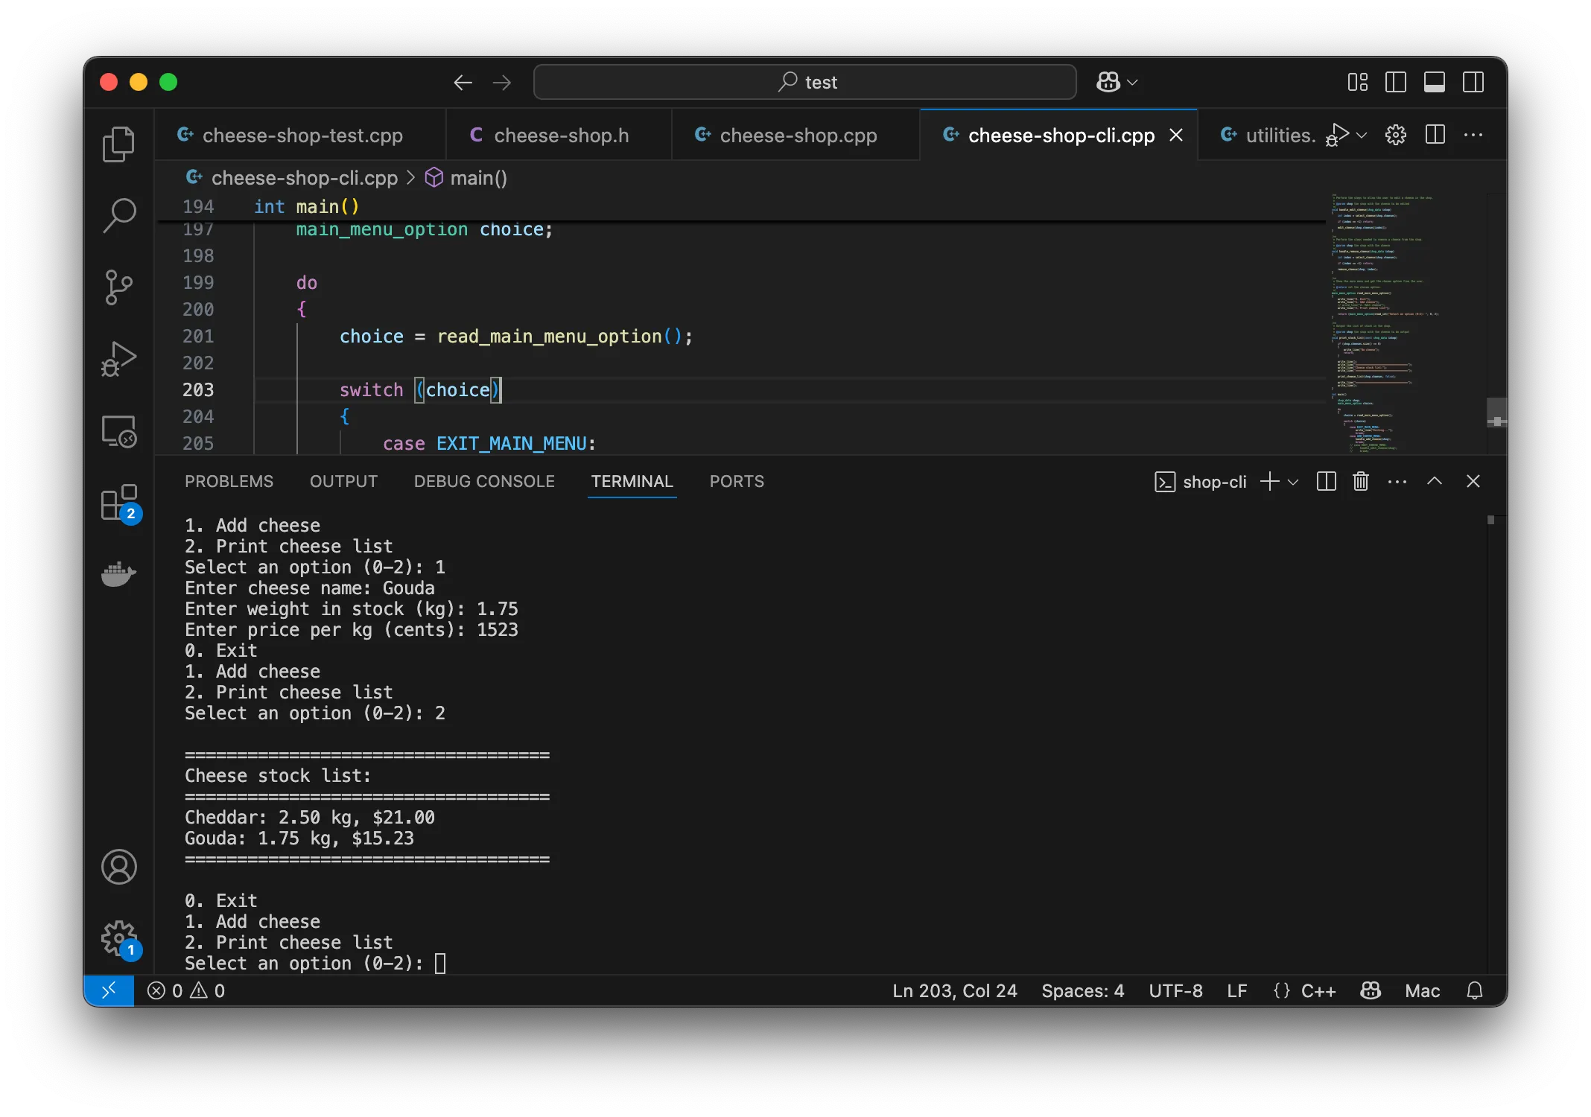Switch to cheese-shop-test.cpp tab
Screen dimensions: 1591x1117
(x=299, y=135)
